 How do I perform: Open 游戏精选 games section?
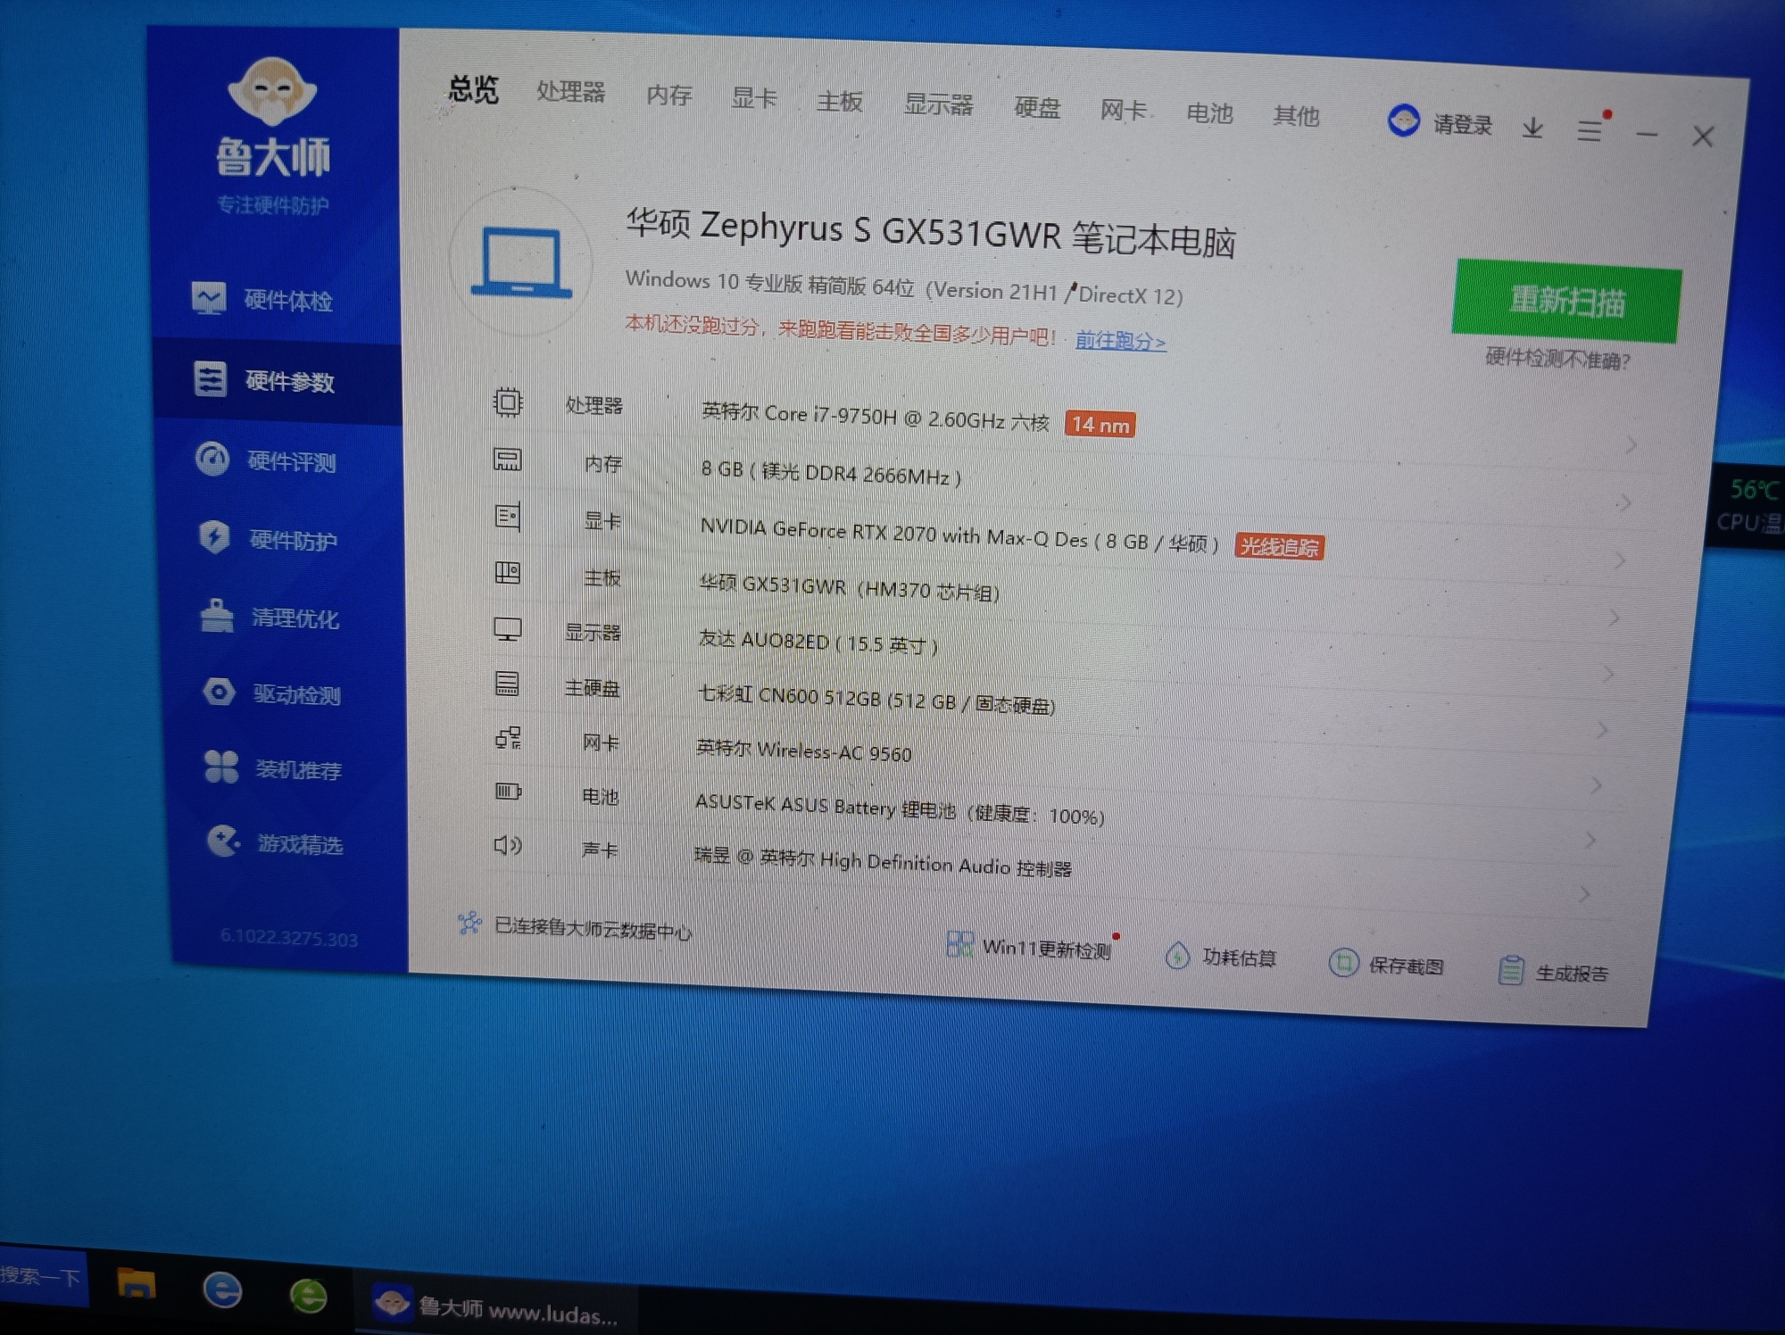coord(275,842)
